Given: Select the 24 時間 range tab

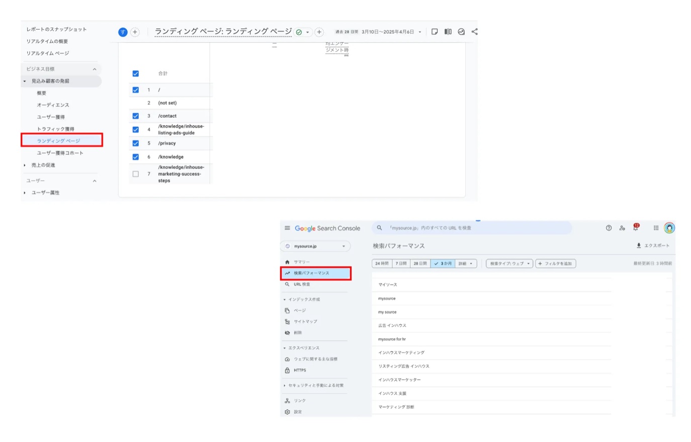Looking at the screenshot, I should point(382,263).
